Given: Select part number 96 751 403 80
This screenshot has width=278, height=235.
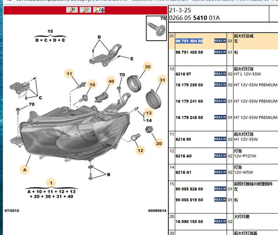Looking at the screenshot, I should click(x=189, y=52).
